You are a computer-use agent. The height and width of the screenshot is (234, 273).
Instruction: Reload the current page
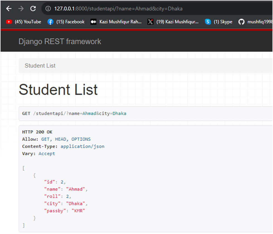click(33, 9)
